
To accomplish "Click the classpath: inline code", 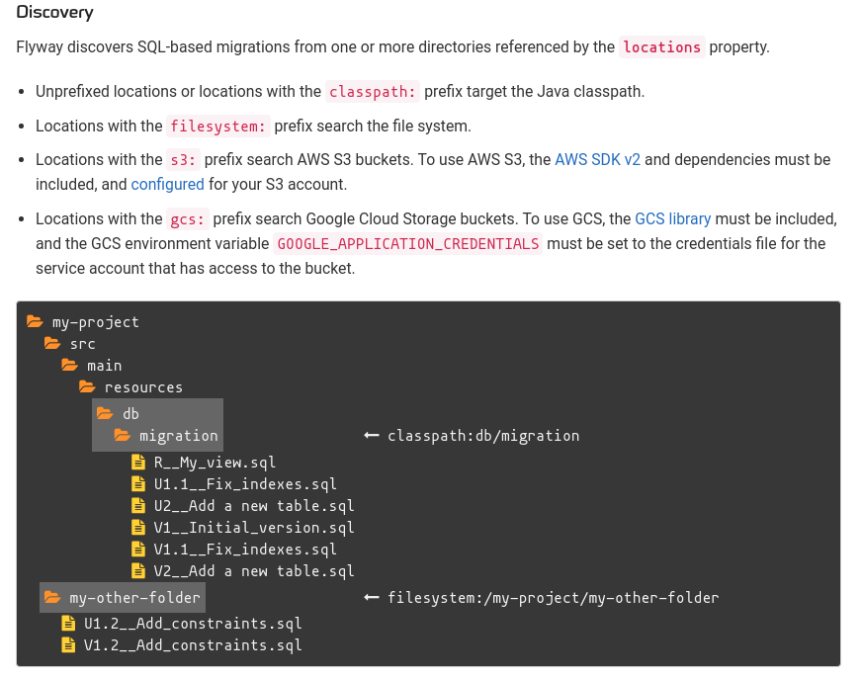I will [x=372, y=91].
